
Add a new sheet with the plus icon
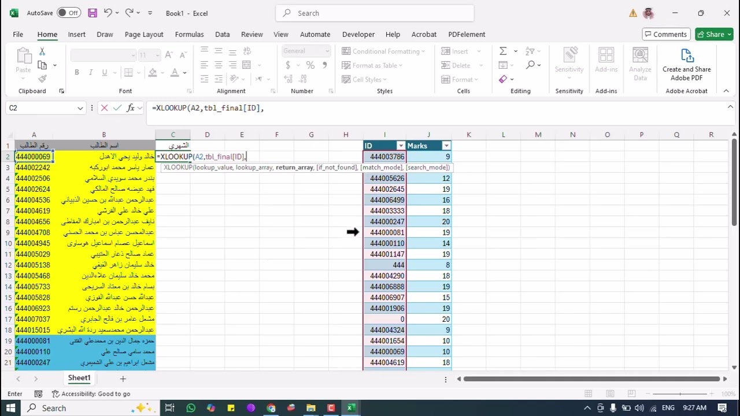pos(123,378)
